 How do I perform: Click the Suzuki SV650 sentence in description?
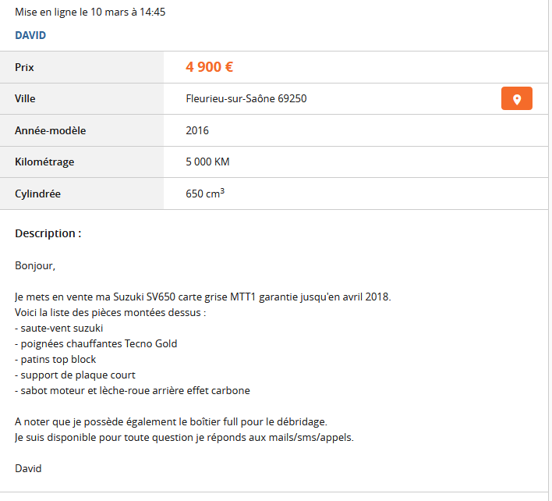[203, 297]
